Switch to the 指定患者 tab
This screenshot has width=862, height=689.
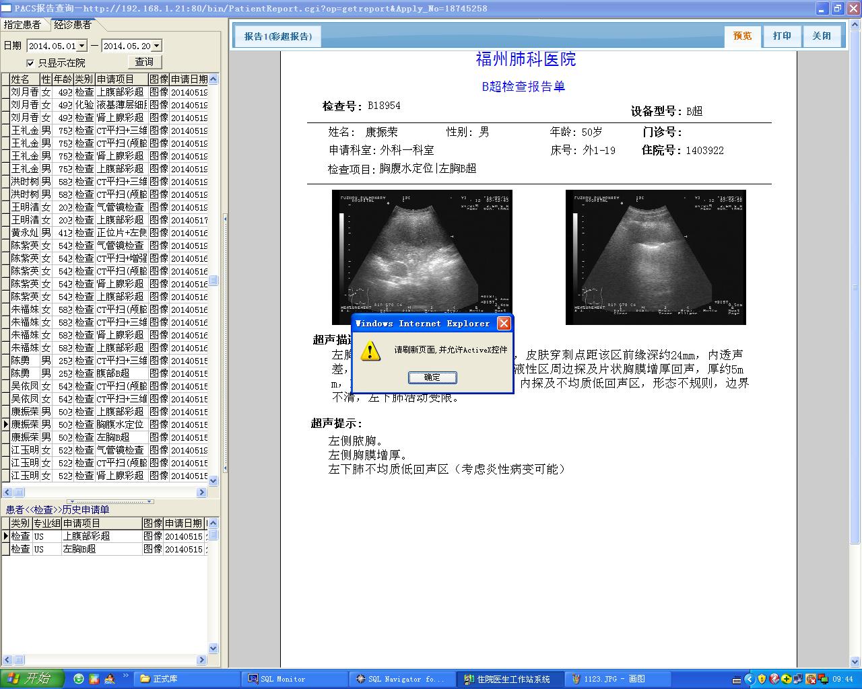[x=22, y=25]
